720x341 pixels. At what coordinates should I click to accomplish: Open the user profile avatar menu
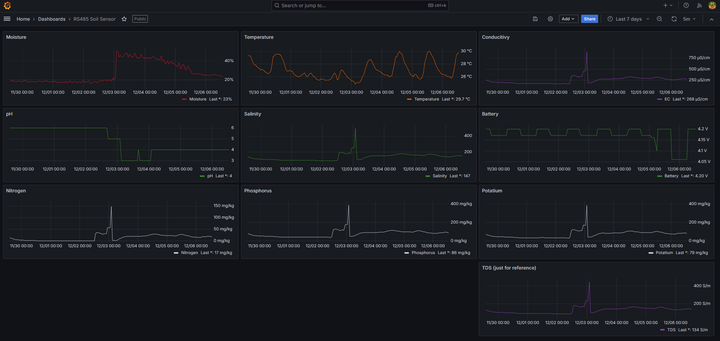(712, 5)
